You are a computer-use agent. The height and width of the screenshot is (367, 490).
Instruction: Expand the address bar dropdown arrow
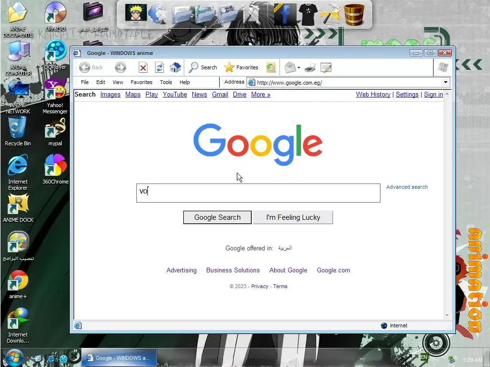tap(445, 82)
